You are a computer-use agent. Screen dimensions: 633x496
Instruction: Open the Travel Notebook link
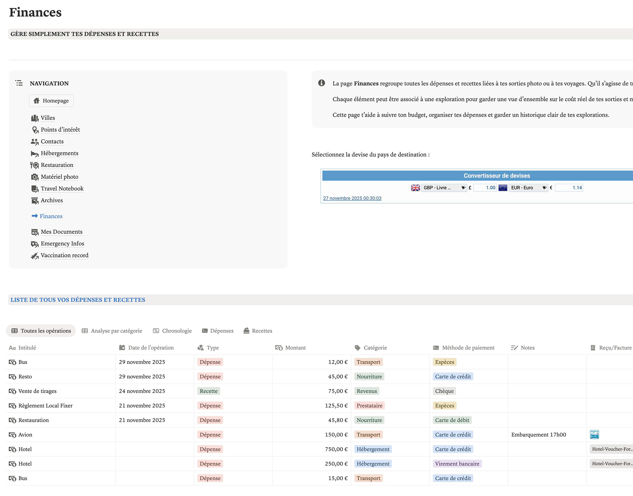click(62, 189)
